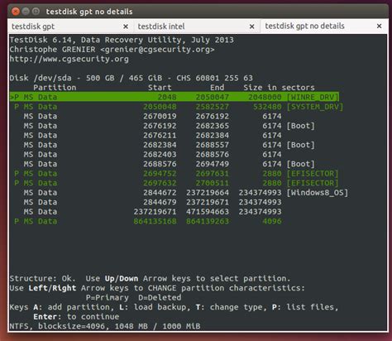Image resolution: width=392 pixels, height=341 pixels.
Task: Close the testdisk gpt no details tab
Action: (380, 26)
